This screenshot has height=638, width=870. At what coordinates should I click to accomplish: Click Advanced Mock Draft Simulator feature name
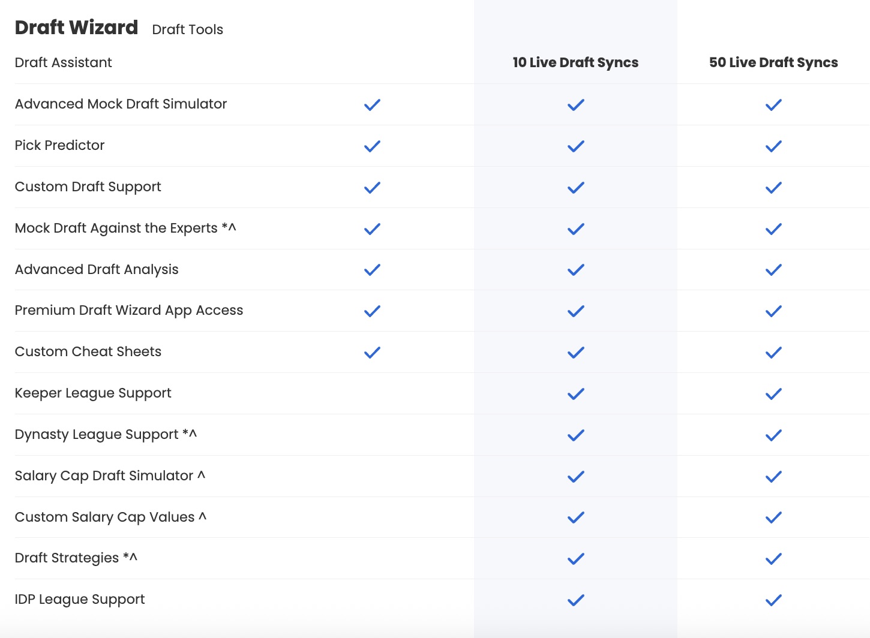(x=121, y=104)
